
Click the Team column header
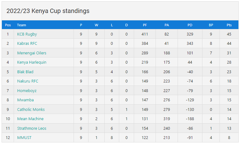tap(21, 25)
